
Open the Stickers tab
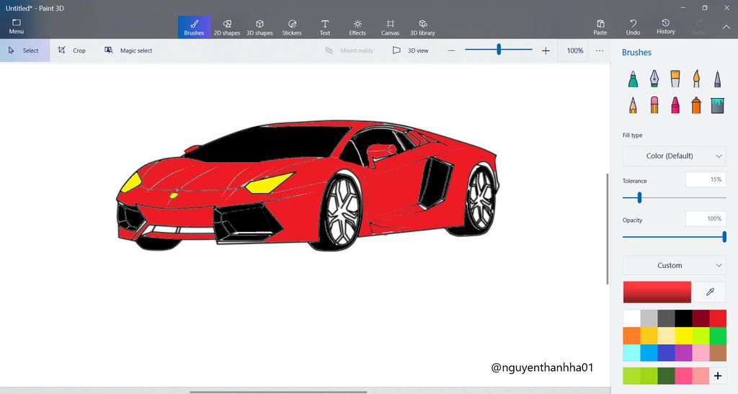pyautogui.click(x=292, y=27)
